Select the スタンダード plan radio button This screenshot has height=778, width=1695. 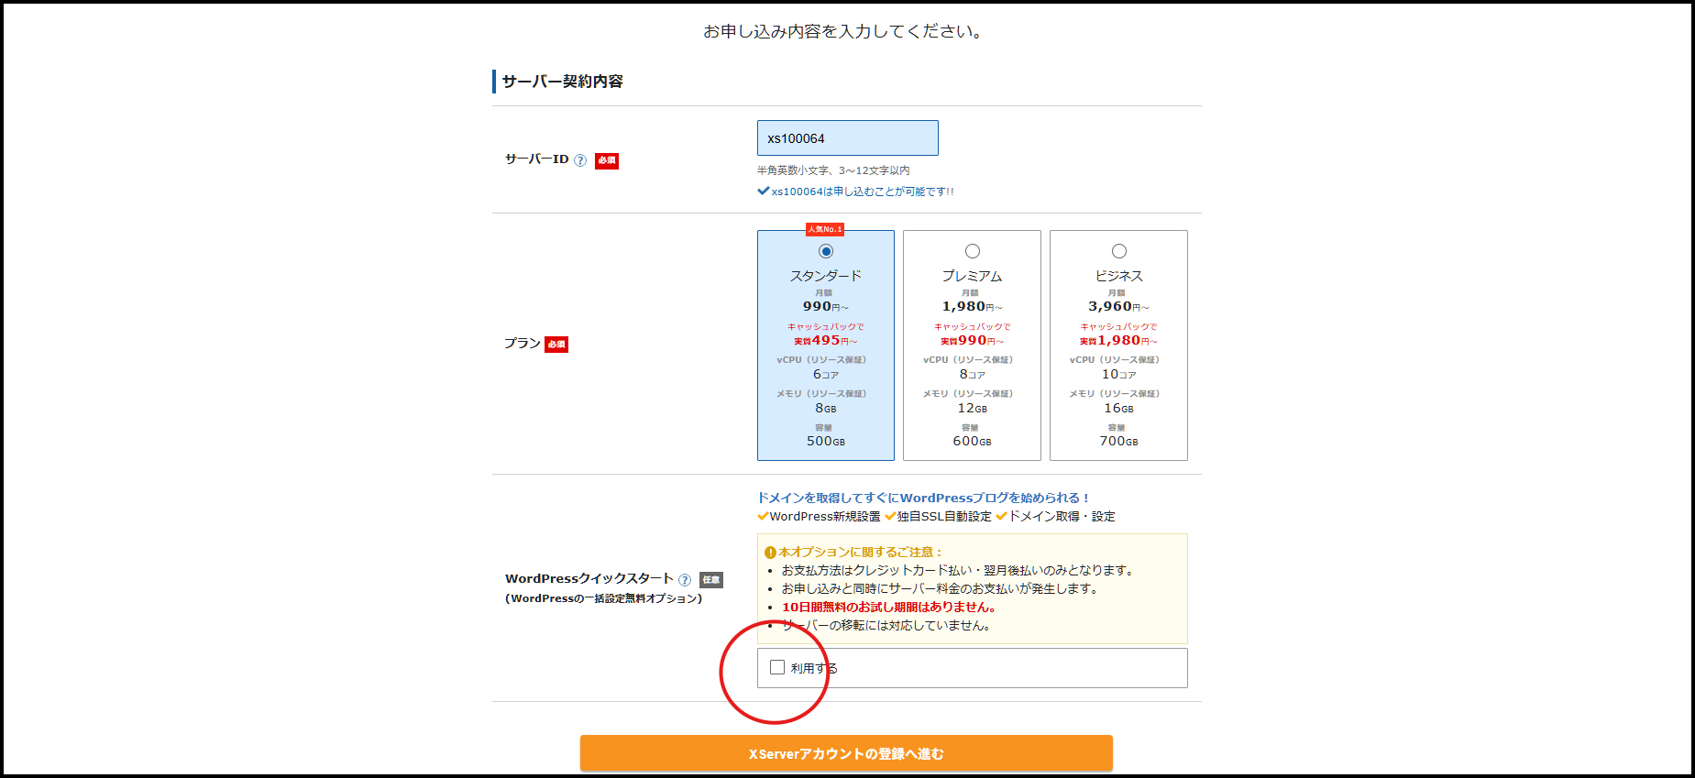tap(826, 251)
